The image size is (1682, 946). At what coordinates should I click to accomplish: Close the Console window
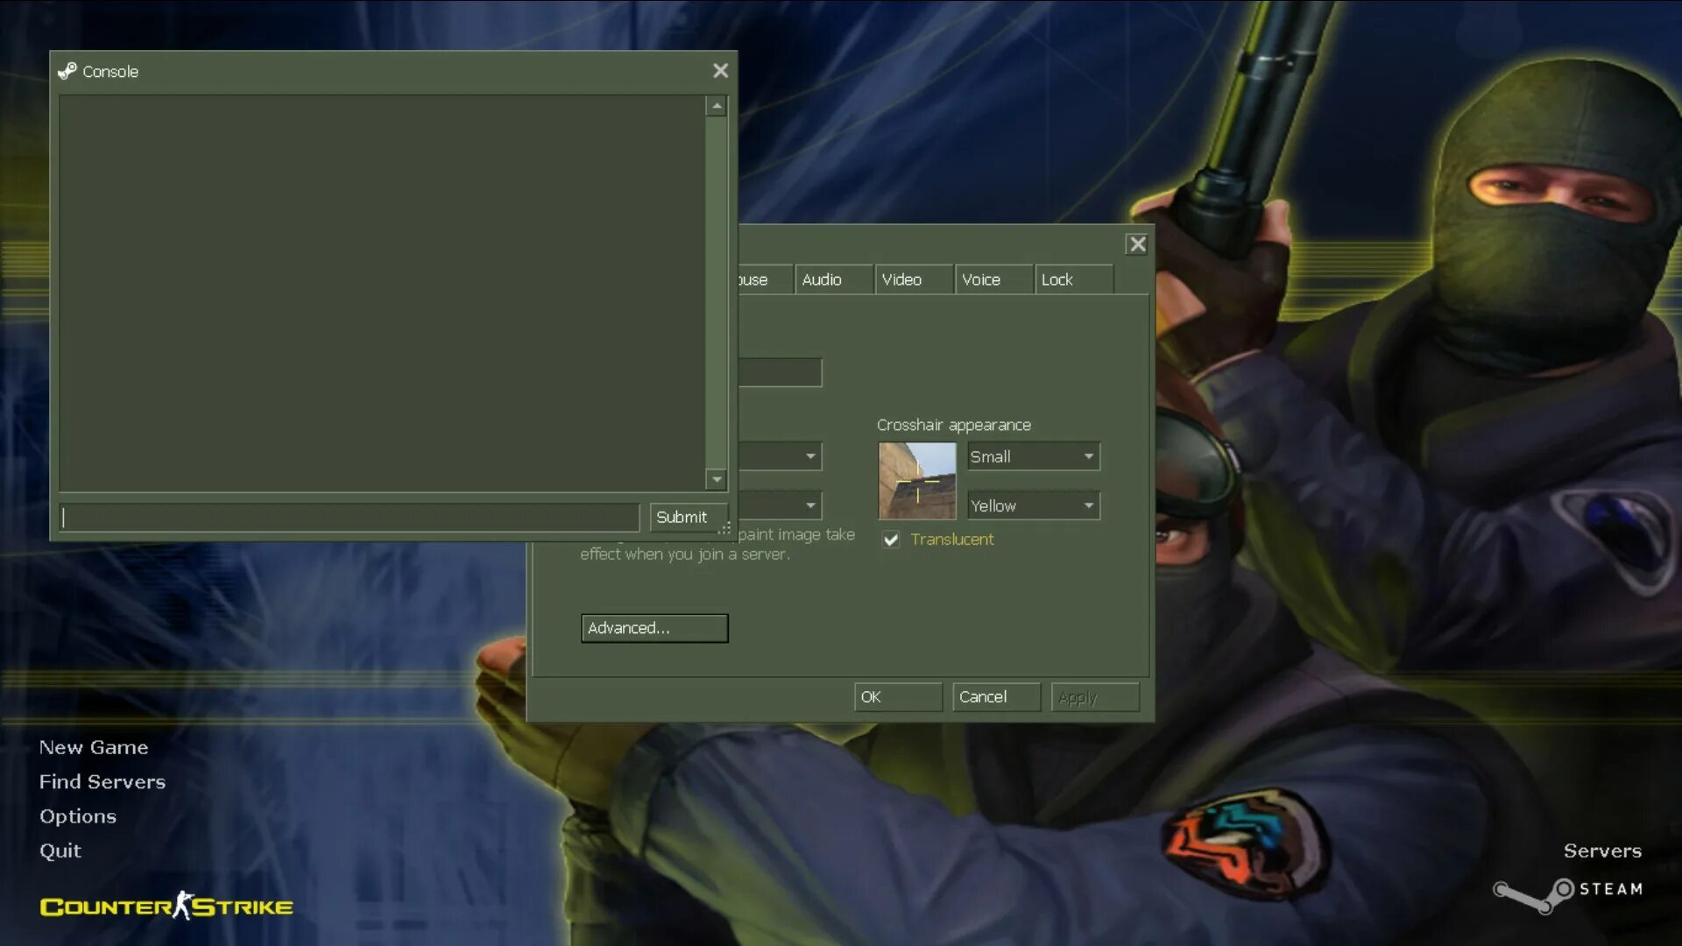[720, 71]
